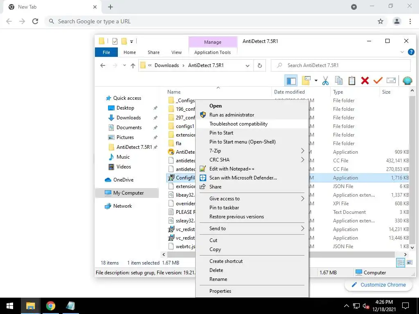Go up one folder level arrow
Viewport: 419px width, 314px height.
click(x=133, y=65)
